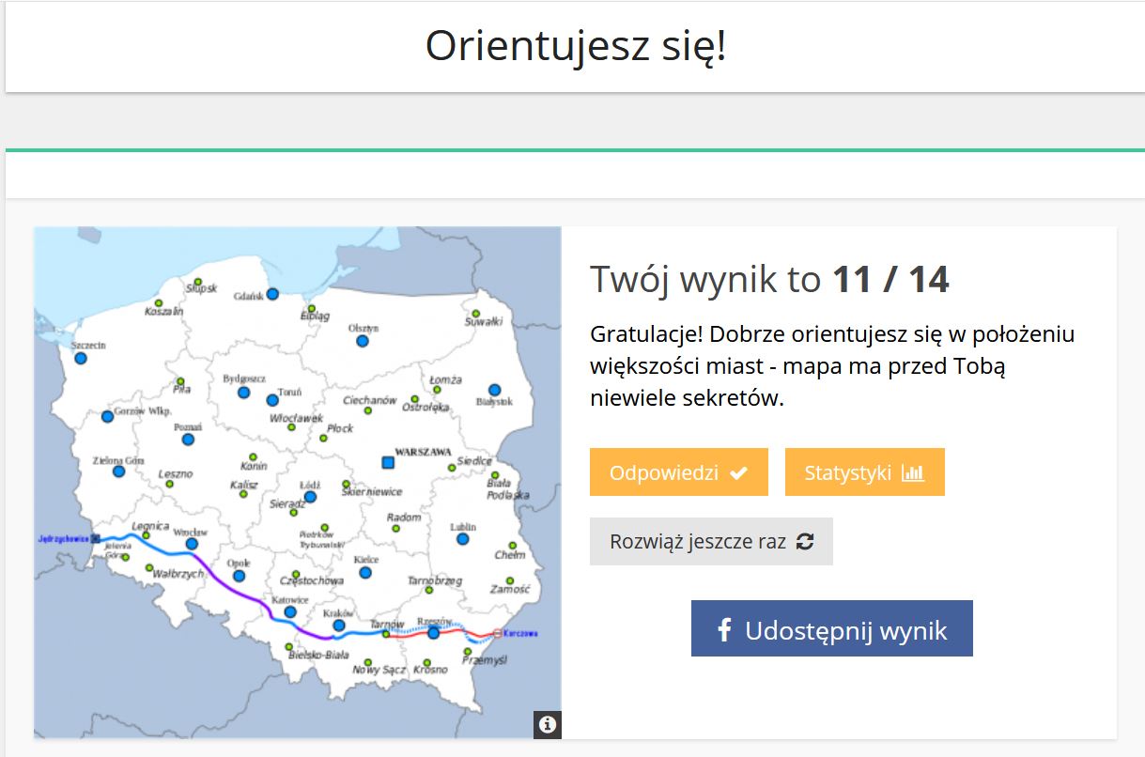Select the Poznań marker on the map
This screenshot has height=757, width=1145.
[x=188, y=440]
